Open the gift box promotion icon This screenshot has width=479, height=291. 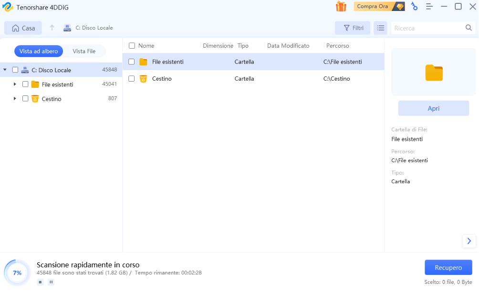tap(341, 6)
